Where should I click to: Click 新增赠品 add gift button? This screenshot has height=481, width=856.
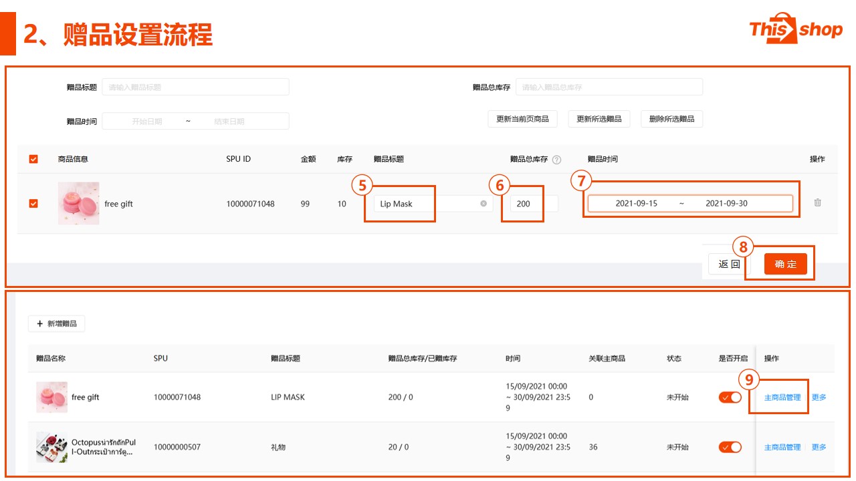57,323
